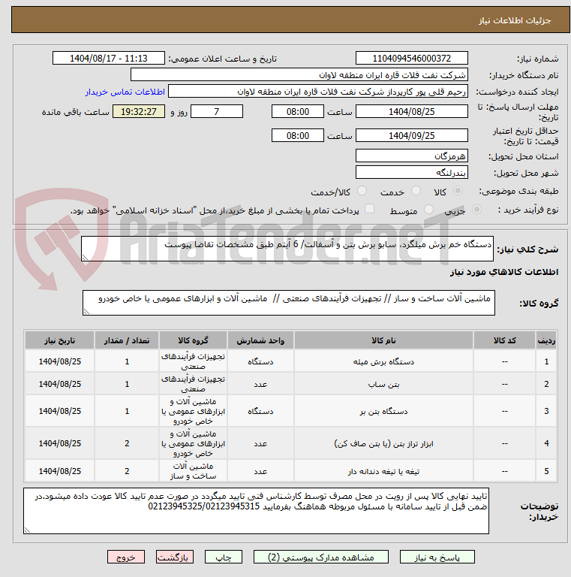
Task: Click the remaining days field showing 7
Action: click(217, 111)
